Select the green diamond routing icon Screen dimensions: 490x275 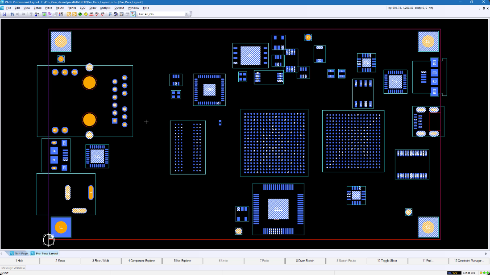point(80,14)
